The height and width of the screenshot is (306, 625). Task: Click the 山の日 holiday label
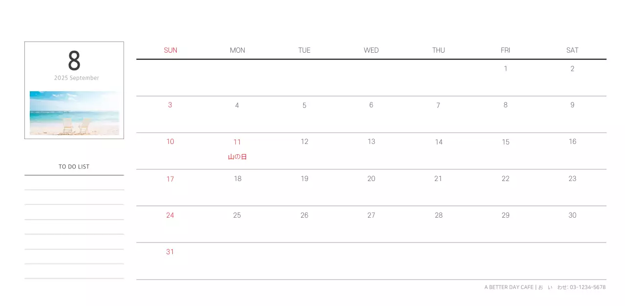coord(237,157)
